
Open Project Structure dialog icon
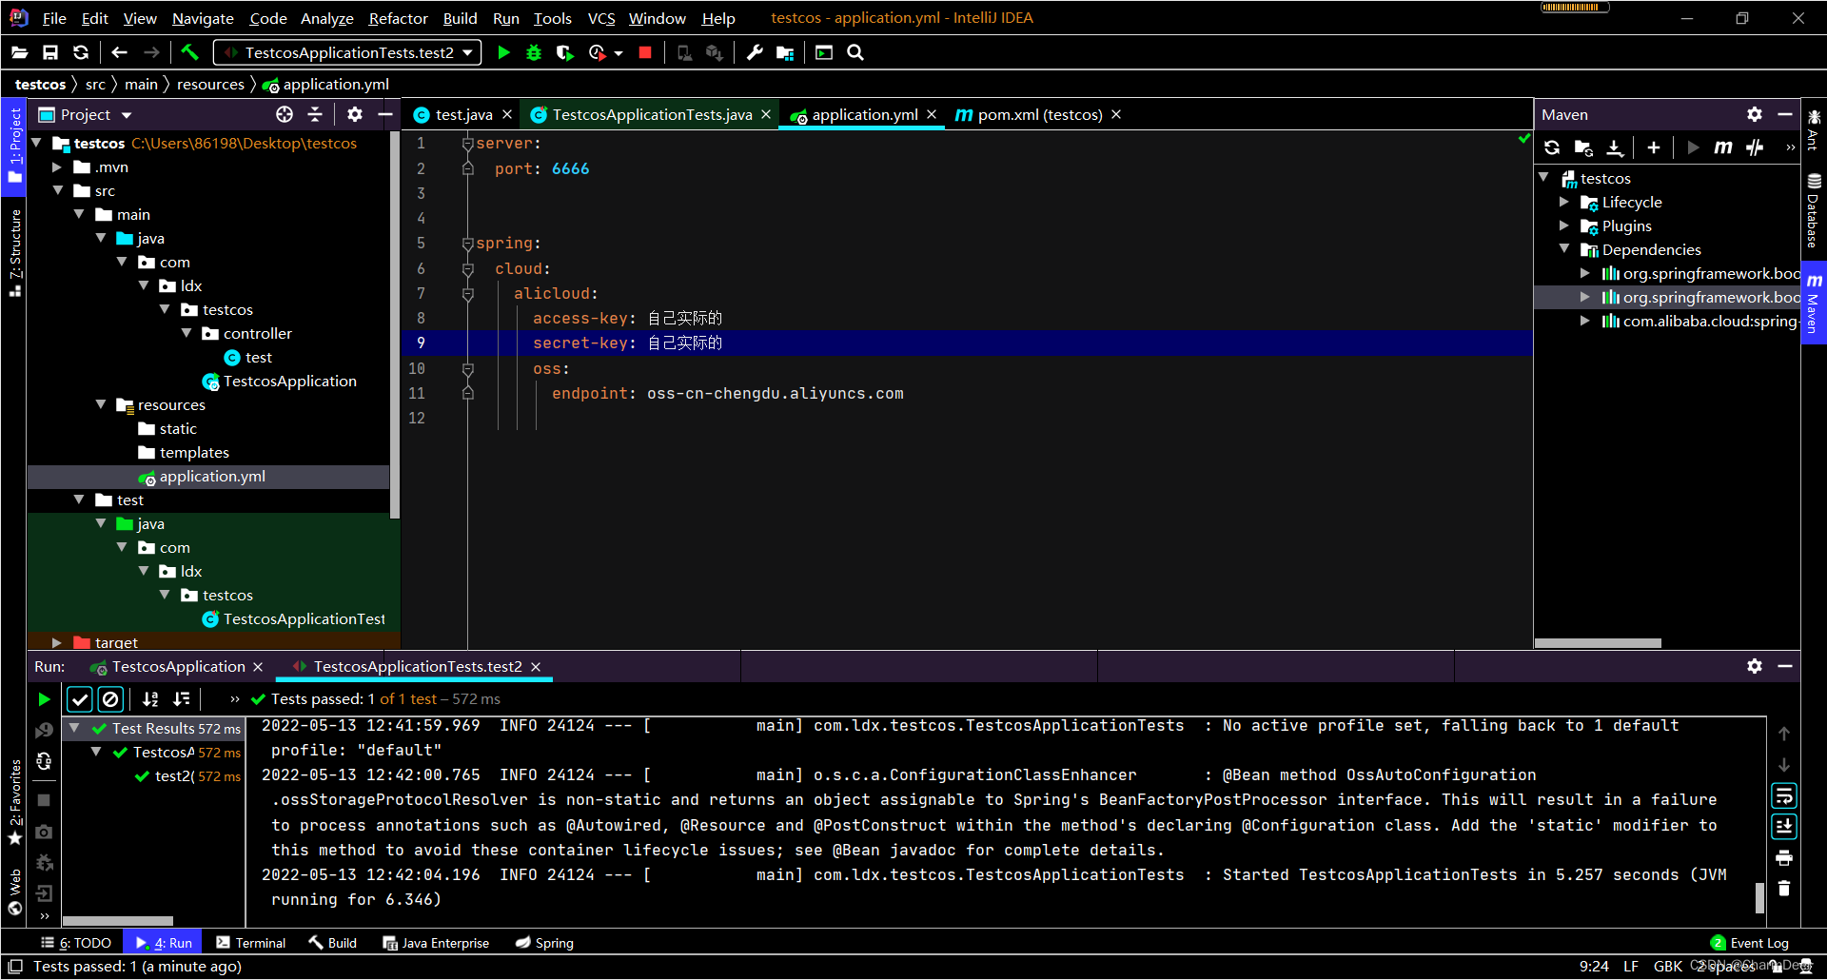pos(785,52)
